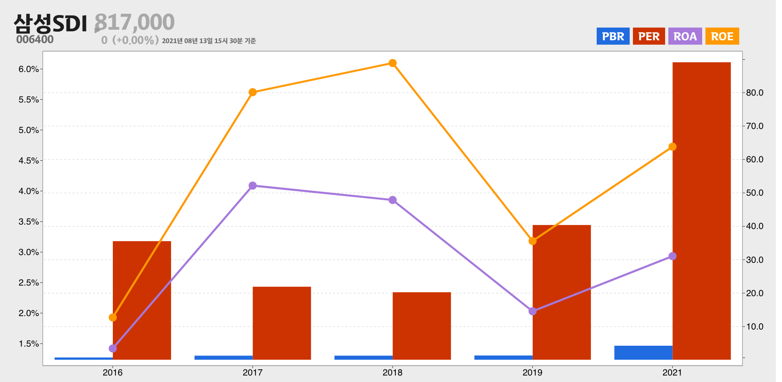Click the change value 0 (+0.00%)

click(x=130, y=40)
